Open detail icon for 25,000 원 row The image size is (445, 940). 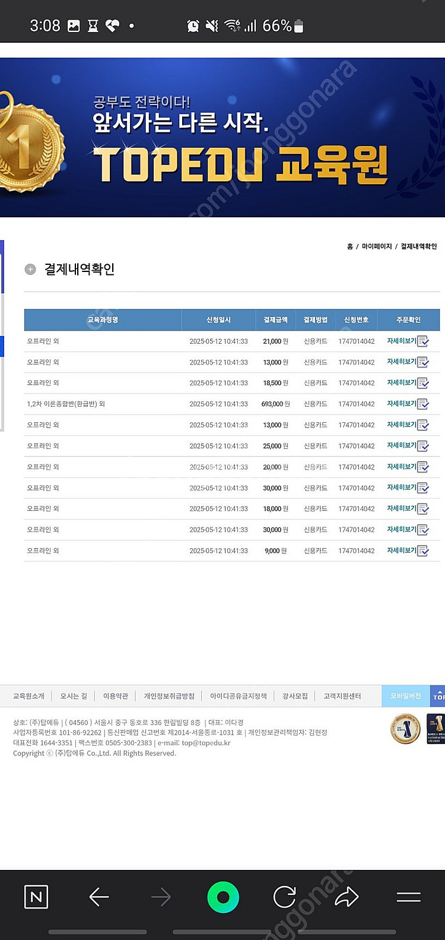click(423, 446)
